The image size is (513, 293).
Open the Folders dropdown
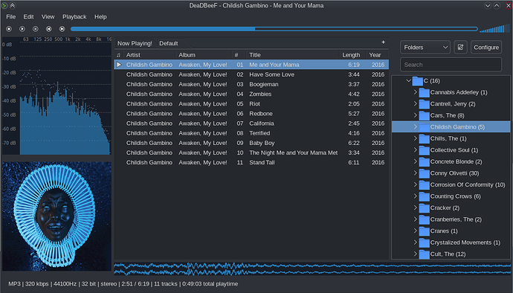pyautogui.click(x=425, y=47)
